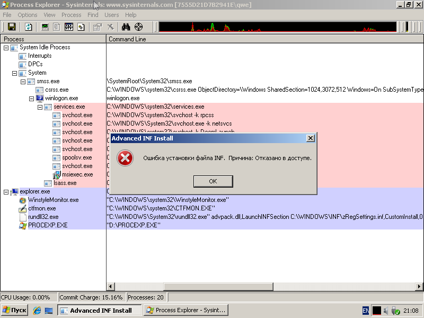Click the Refresh Now toolbar icon

(29, 26)
